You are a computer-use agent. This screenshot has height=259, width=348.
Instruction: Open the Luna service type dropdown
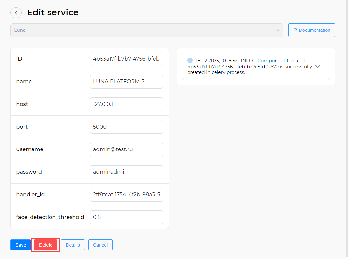point(147,30)
